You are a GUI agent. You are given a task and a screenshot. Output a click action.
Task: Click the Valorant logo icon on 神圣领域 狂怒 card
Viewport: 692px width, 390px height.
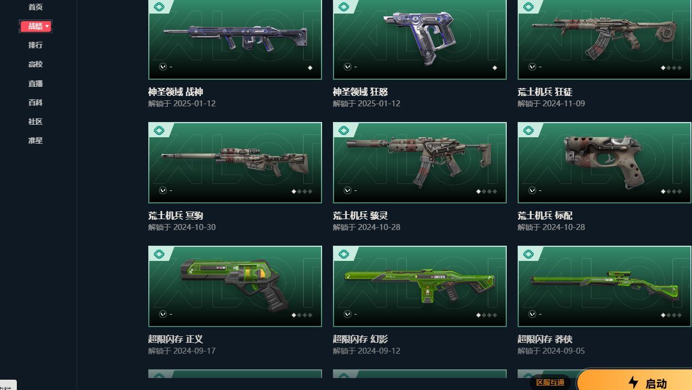pos(348,67)
